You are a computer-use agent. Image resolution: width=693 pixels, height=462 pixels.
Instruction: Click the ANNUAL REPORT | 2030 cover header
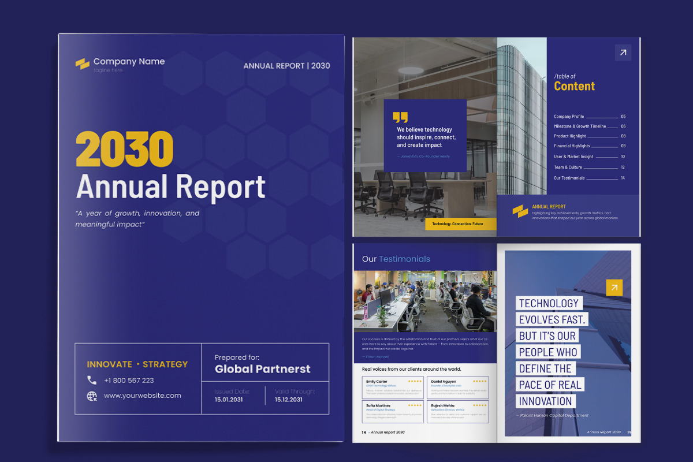[x=287, y=66]
